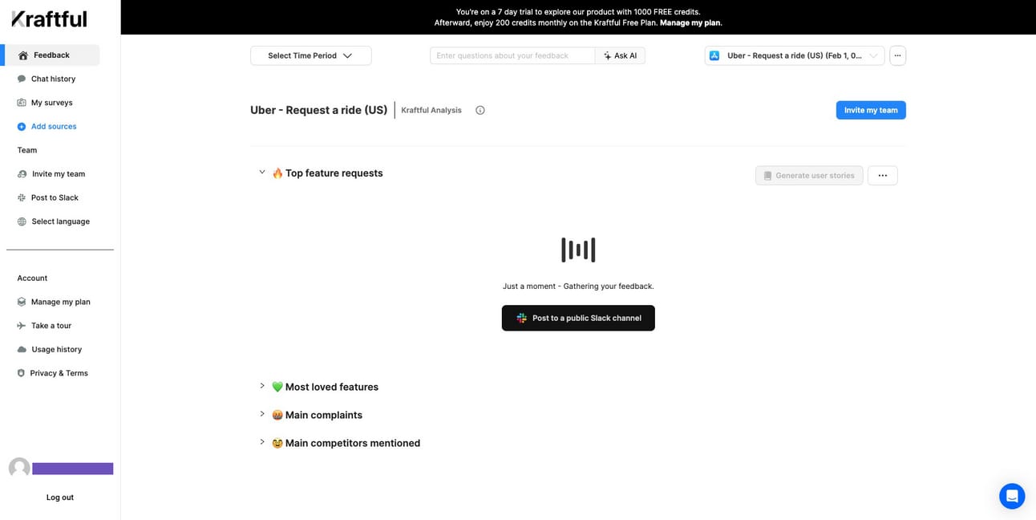Select Post to Slack in the sidebar
1036x520 pixels.
click(55, 197)
